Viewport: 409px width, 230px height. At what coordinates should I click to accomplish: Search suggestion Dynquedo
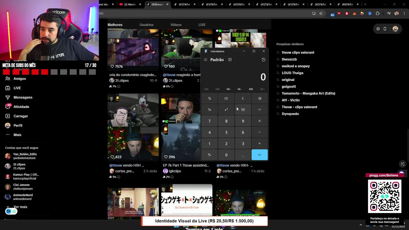pos(290,114)
